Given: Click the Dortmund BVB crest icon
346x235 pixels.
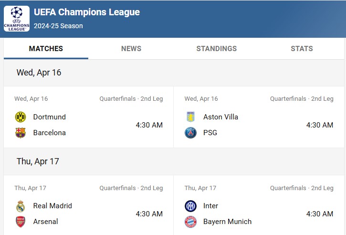Looking at the screenshot, I should click(x=21, y=117).
